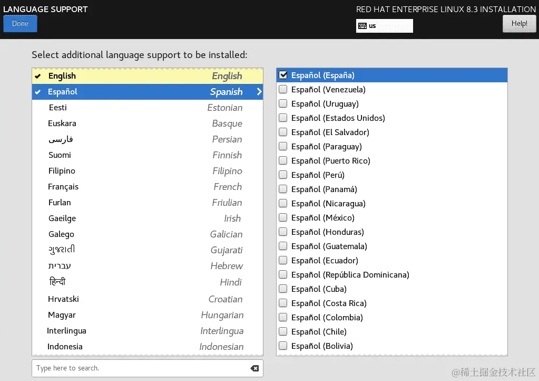Tick Español (Perú) checkbox

pyautogui.click(x=283, y=175)
